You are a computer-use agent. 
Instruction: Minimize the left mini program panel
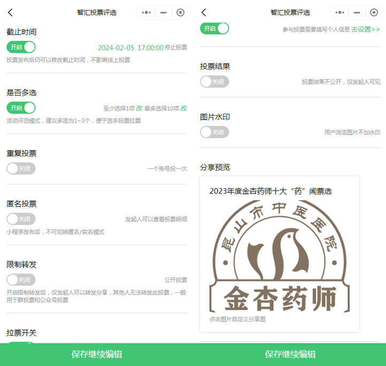(x=164, y=12)
